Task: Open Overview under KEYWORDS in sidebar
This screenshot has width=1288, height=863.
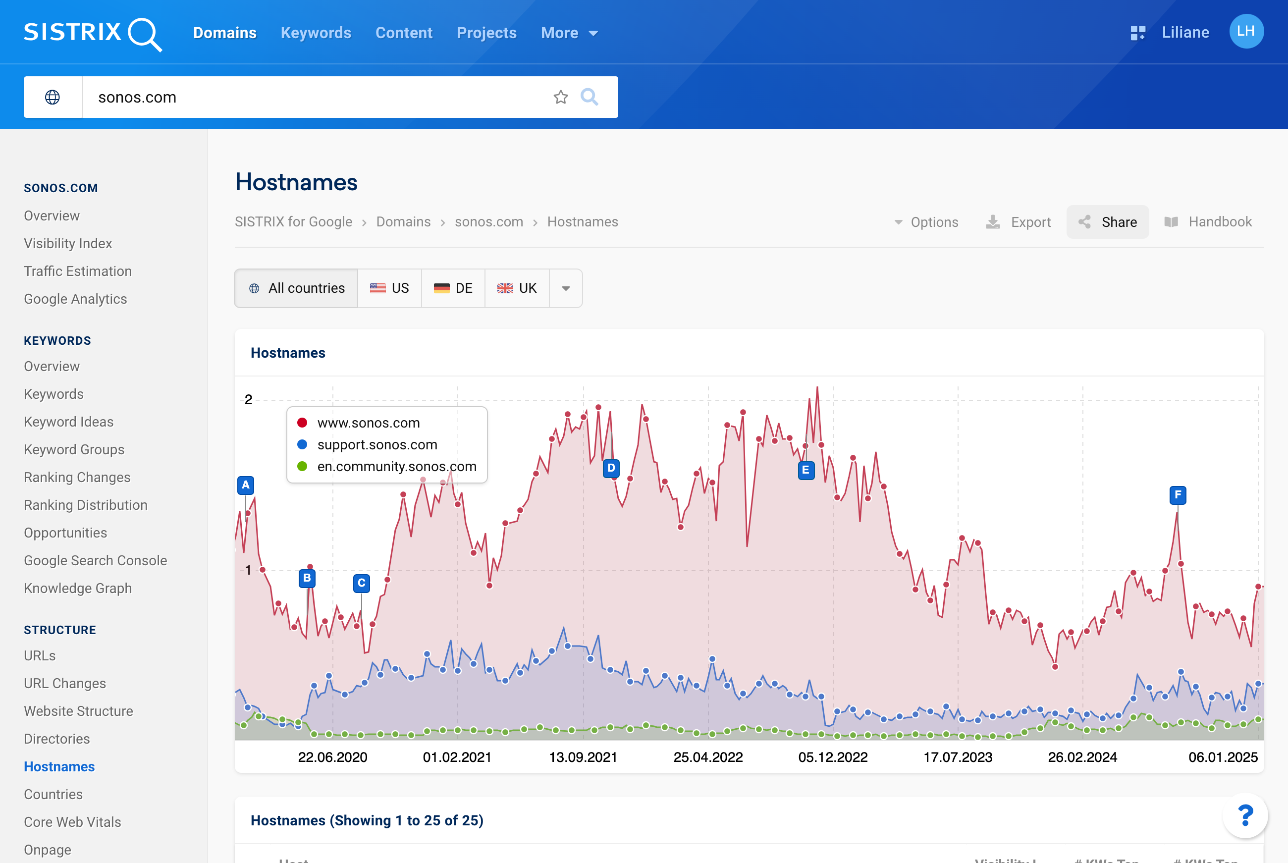Action: click(52, 367)
